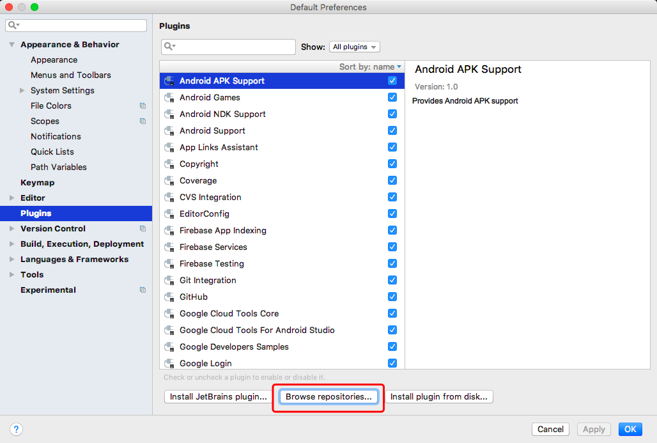Image resolution: width=657 pixels, height=443 pixels.
Task: Click the Coverage plugin icon
Action: [x=169, y=181]
